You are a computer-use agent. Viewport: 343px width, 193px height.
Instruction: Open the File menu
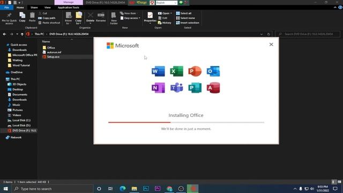6,8
